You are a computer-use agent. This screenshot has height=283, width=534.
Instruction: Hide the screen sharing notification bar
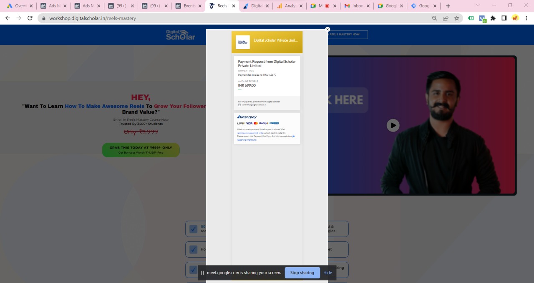tap(327, 273)
